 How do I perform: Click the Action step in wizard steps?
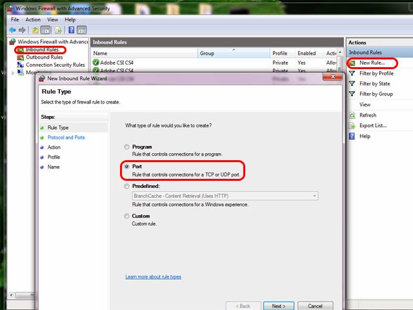point(54,147)
